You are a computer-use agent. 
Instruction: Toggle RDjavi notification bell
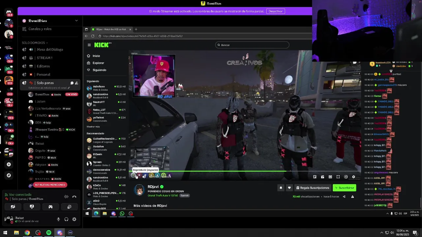click(x=281, y=188)
